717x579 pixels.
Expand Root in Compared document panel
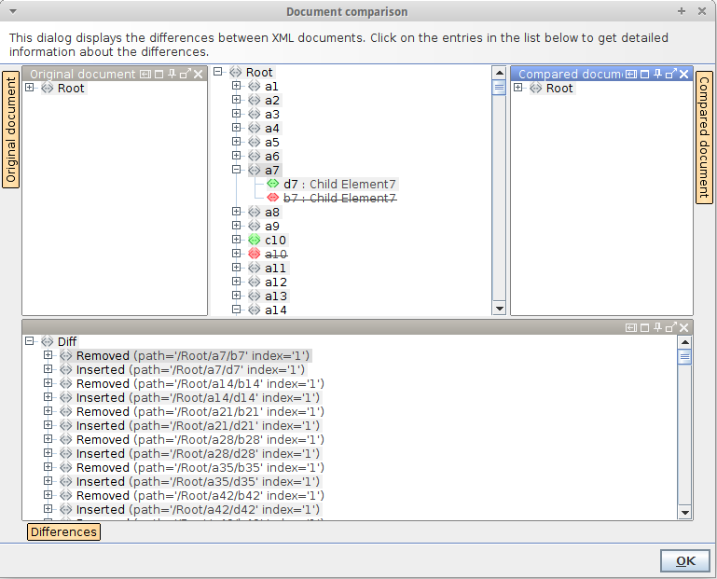tap(518, 88)
